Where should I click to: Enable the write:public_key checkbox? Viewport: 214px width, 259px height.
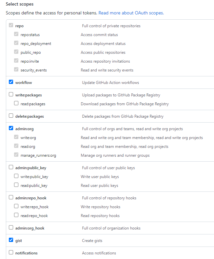tap(16, 176)
